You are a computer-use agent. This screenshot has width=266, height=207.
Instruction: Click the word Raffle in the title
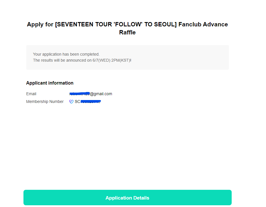(127, 32)
